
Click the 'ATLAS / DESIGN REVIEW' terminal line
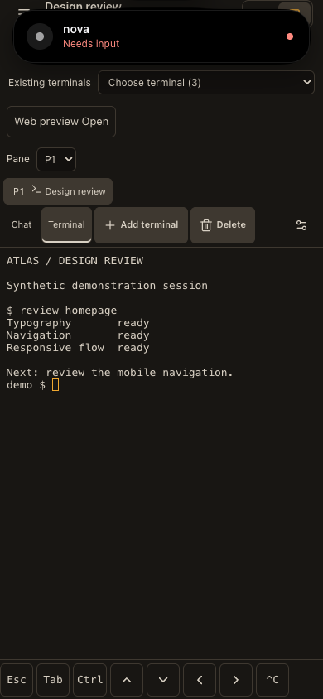(x=75, y=261)
